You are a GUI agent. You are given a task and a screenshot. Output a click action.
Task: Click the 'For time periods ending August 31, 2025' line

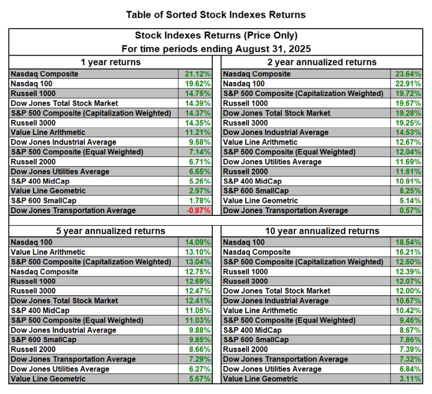click(216, 49)
